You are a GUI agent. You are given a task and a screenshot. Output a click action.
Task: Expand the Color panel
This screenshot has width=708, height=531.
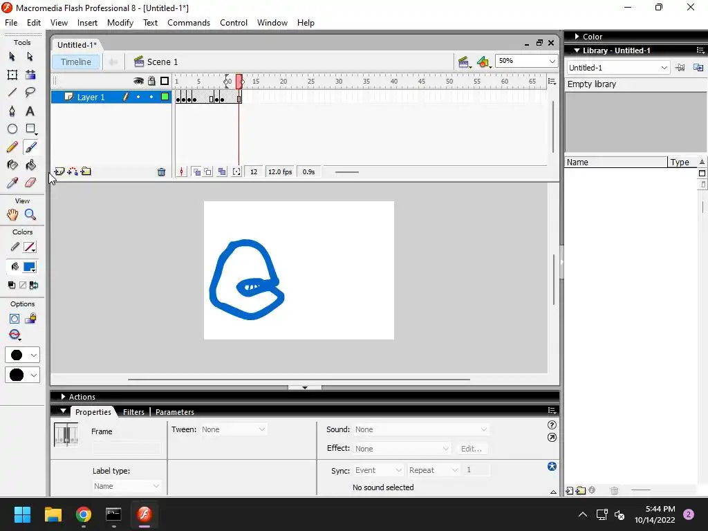pos(577,37)
